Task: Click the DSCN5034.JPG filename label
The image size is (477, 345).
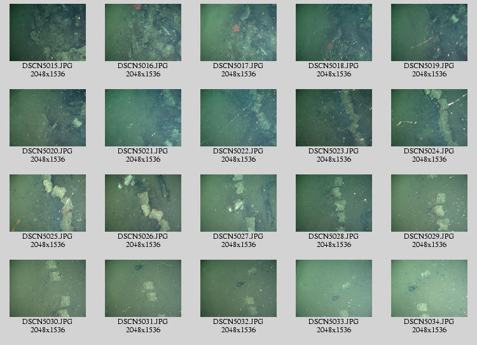Action: 429,321
